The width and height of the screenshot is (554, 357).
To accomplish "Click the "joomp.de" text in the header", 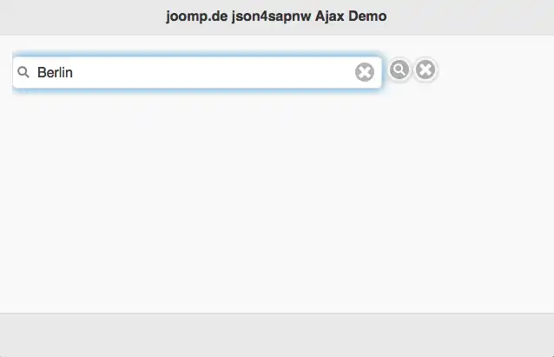I will pos(195,17).
